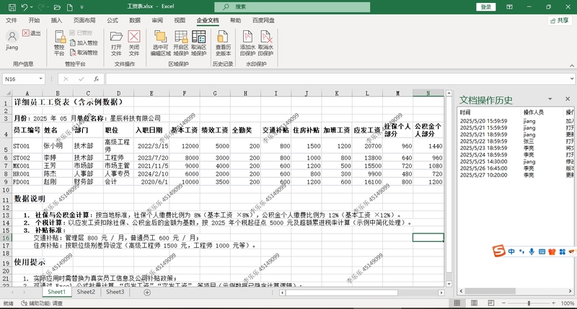Click the Insert Function fx icon
Screen dimensions: 577x309
(x=96, y=79)
